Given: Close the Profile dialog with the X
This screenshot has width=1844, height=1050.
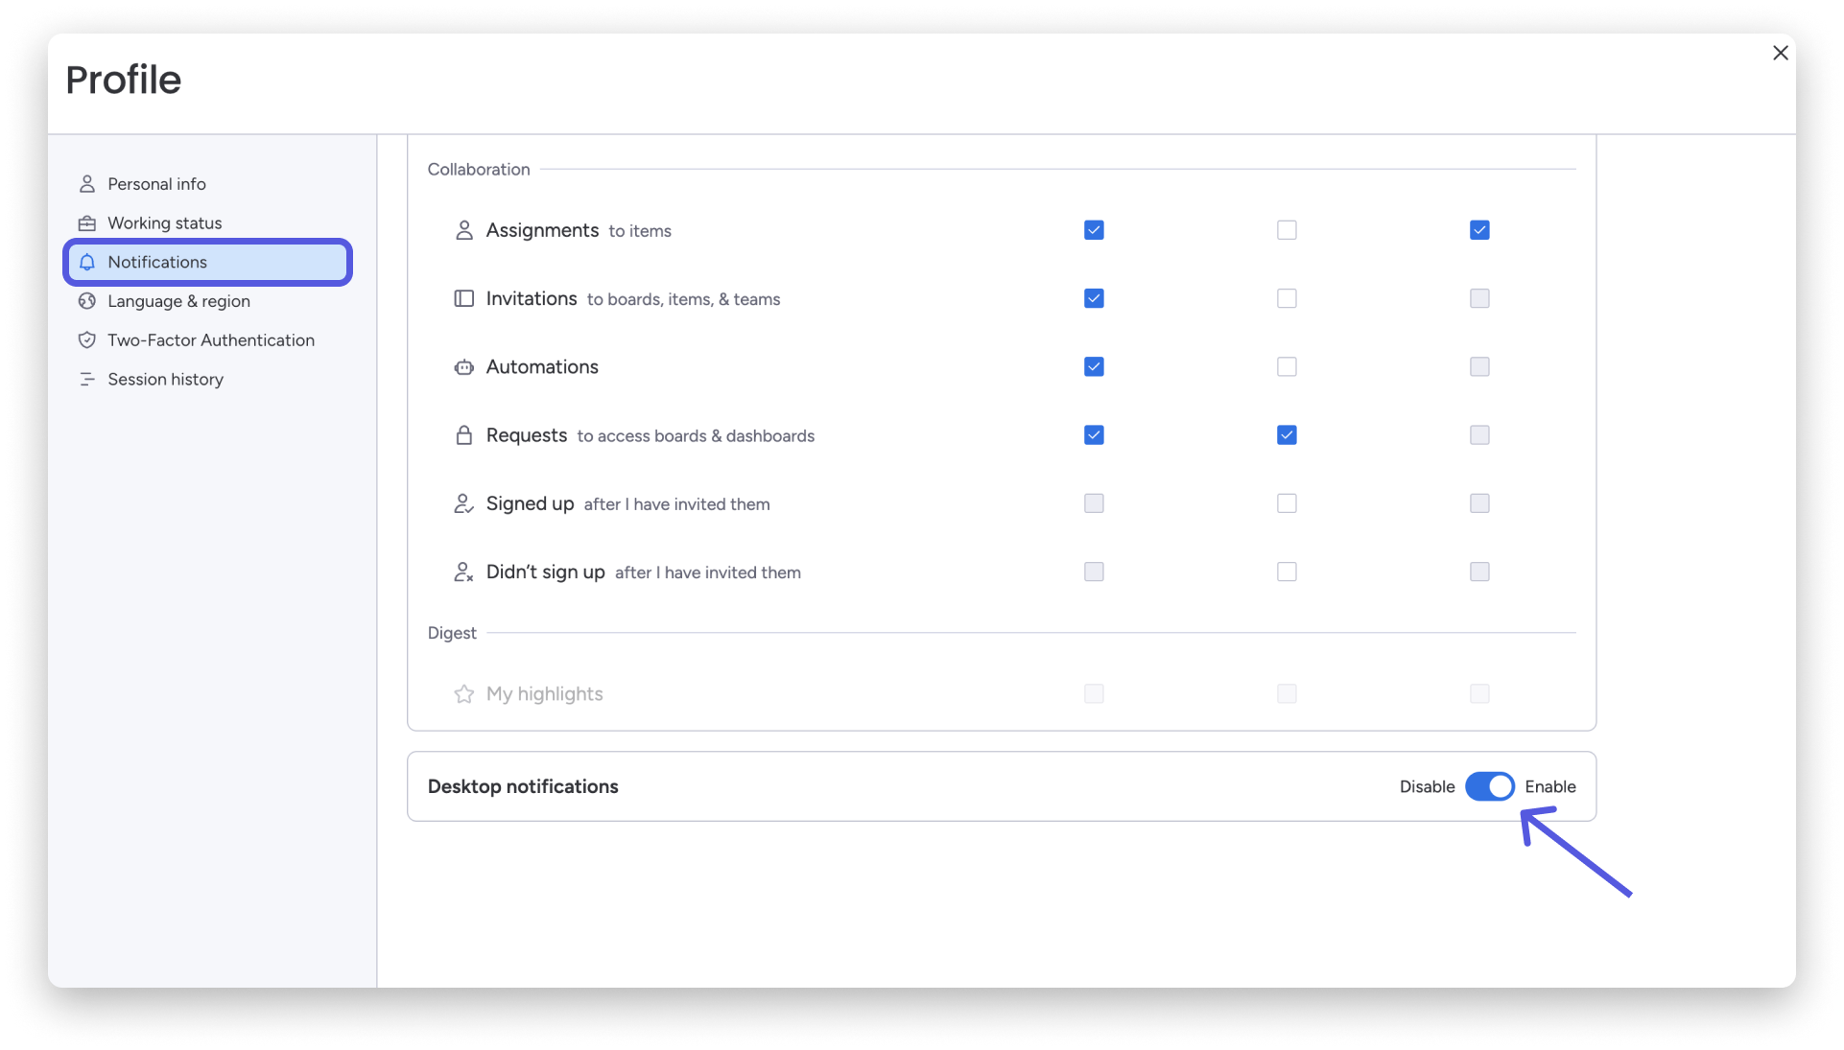Looking at the screenshot, I should pos(1781,53).
